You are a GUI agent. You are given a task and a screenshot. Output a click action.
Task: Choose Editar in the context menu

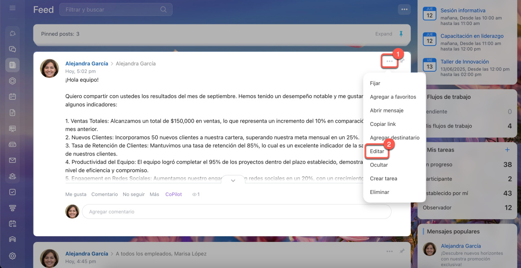(377, 151)
